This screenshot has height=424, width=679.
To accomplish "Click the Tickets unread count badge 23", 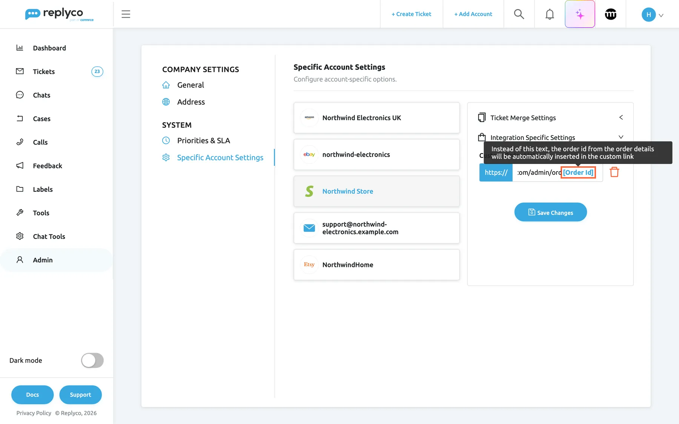I will click(97, 71).
